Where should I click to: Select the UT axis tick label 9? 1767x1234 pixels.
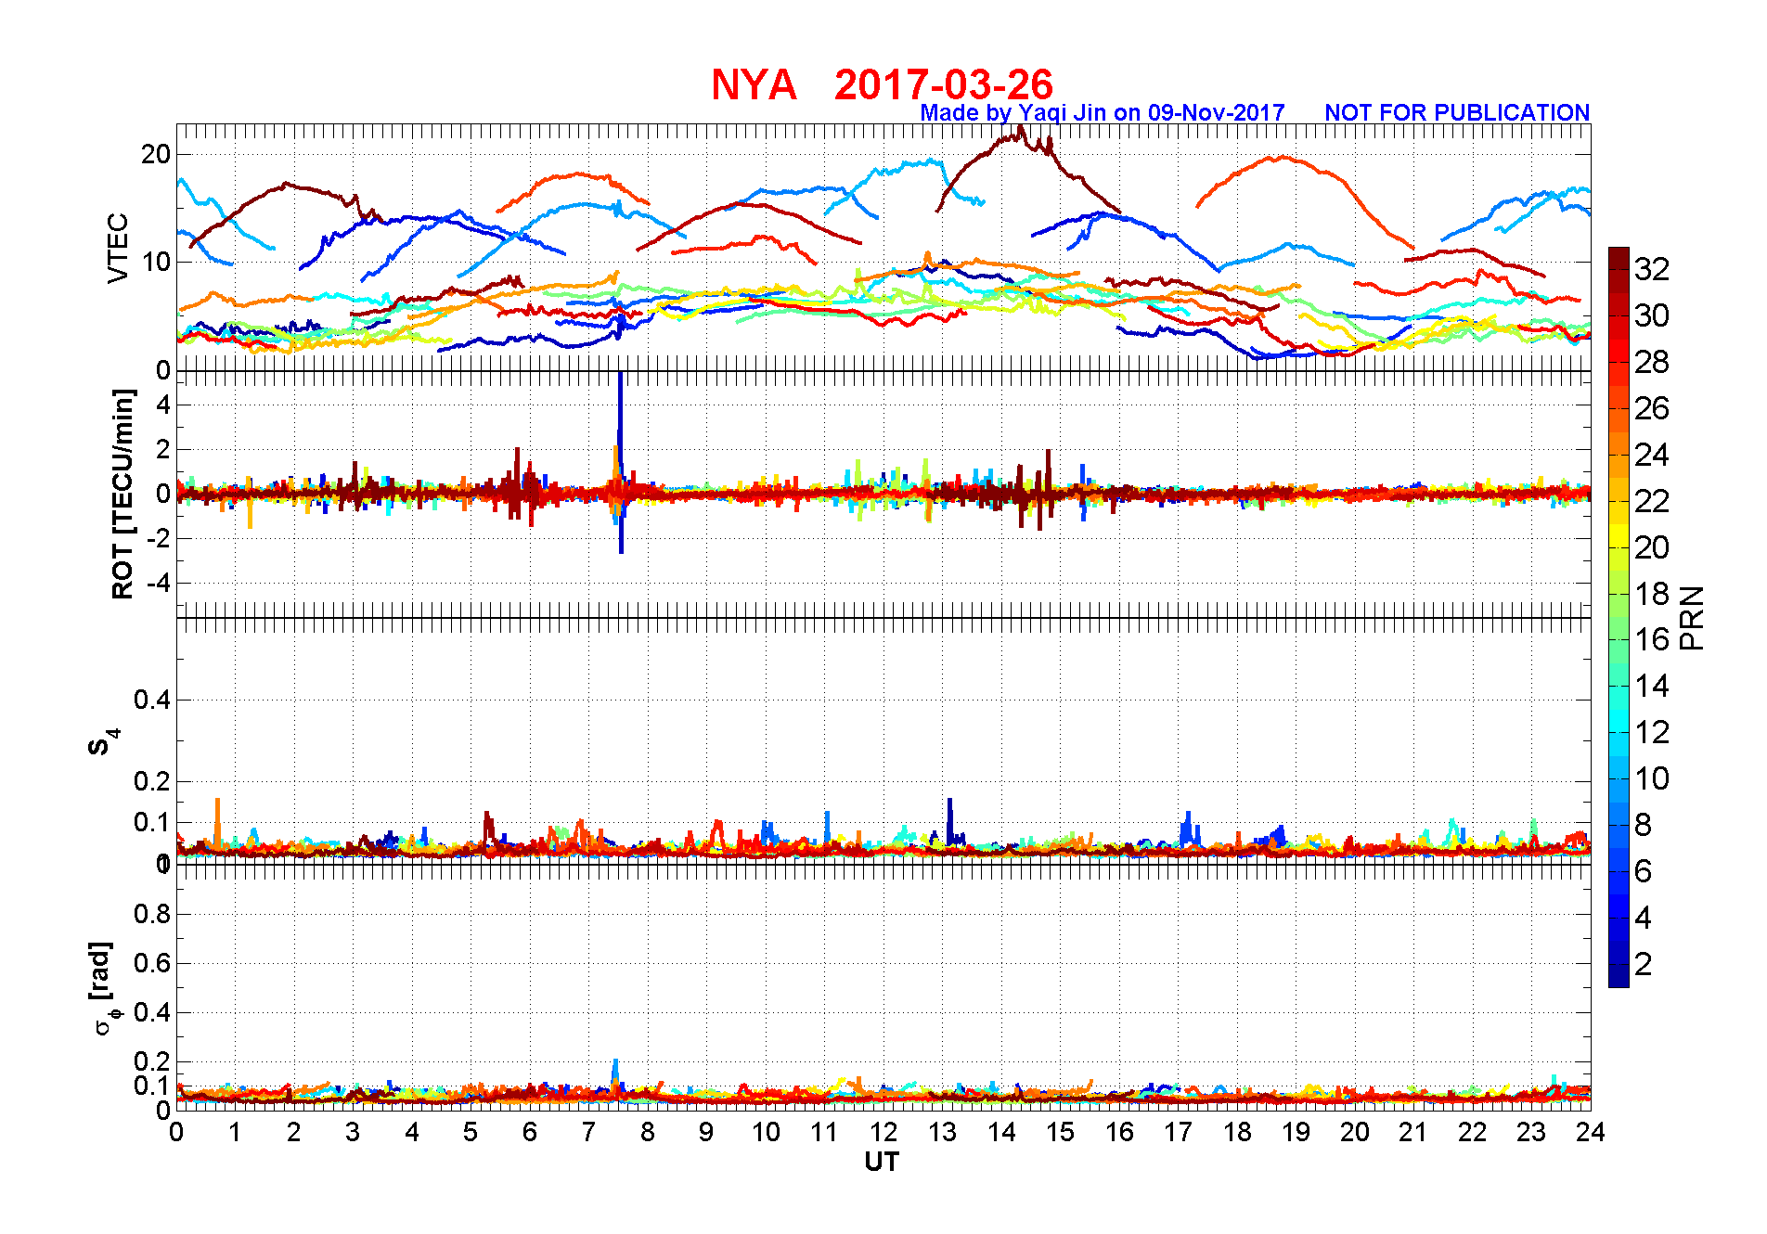click(x=706, y=1132)
